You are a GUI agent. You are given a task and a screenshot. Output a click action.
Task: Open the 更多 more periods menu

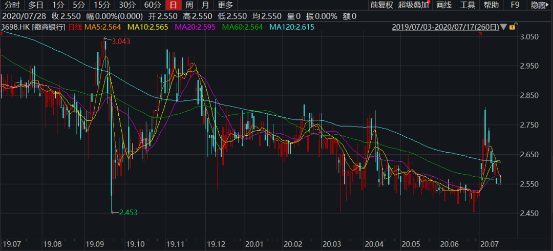point(225,5)
